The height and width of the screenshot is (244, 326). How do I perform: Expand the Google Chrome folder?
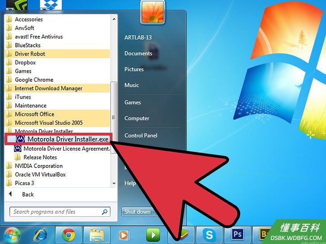tap(57, 80)
